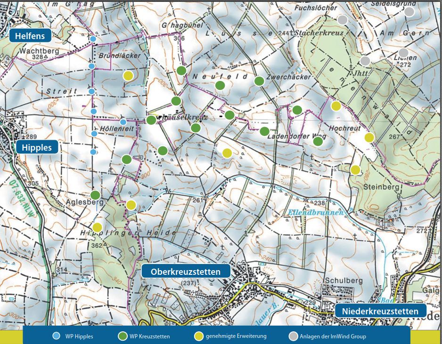Click the green WP Kreuzstetten legend dot
Image resolution: width=442 pixels, height=344 pixels.
pyautogui.click(x=122, y=336)
